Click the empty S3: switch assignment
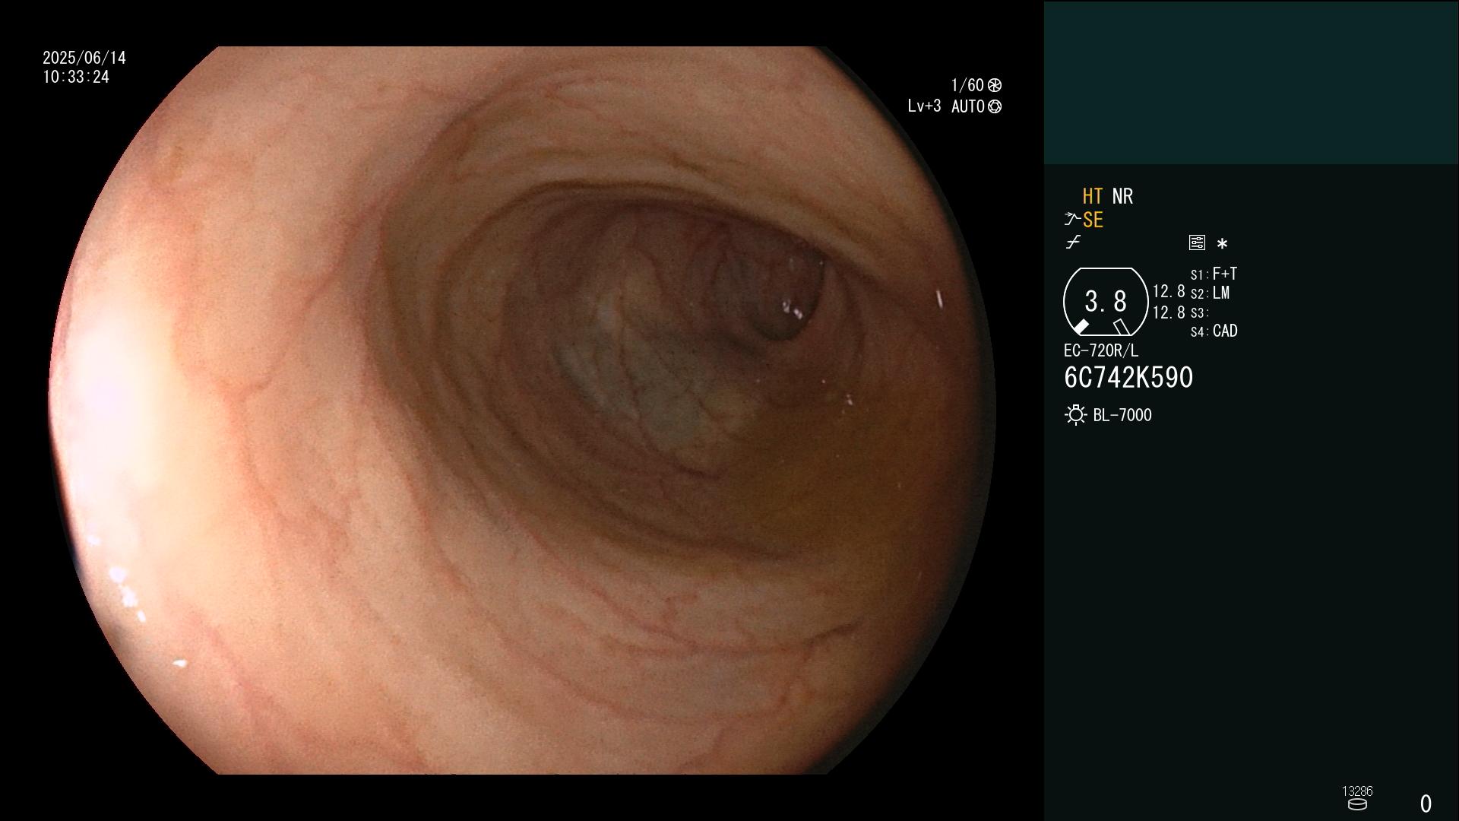Viewport: 1459px width, 821px height. tap(1199, 312)
